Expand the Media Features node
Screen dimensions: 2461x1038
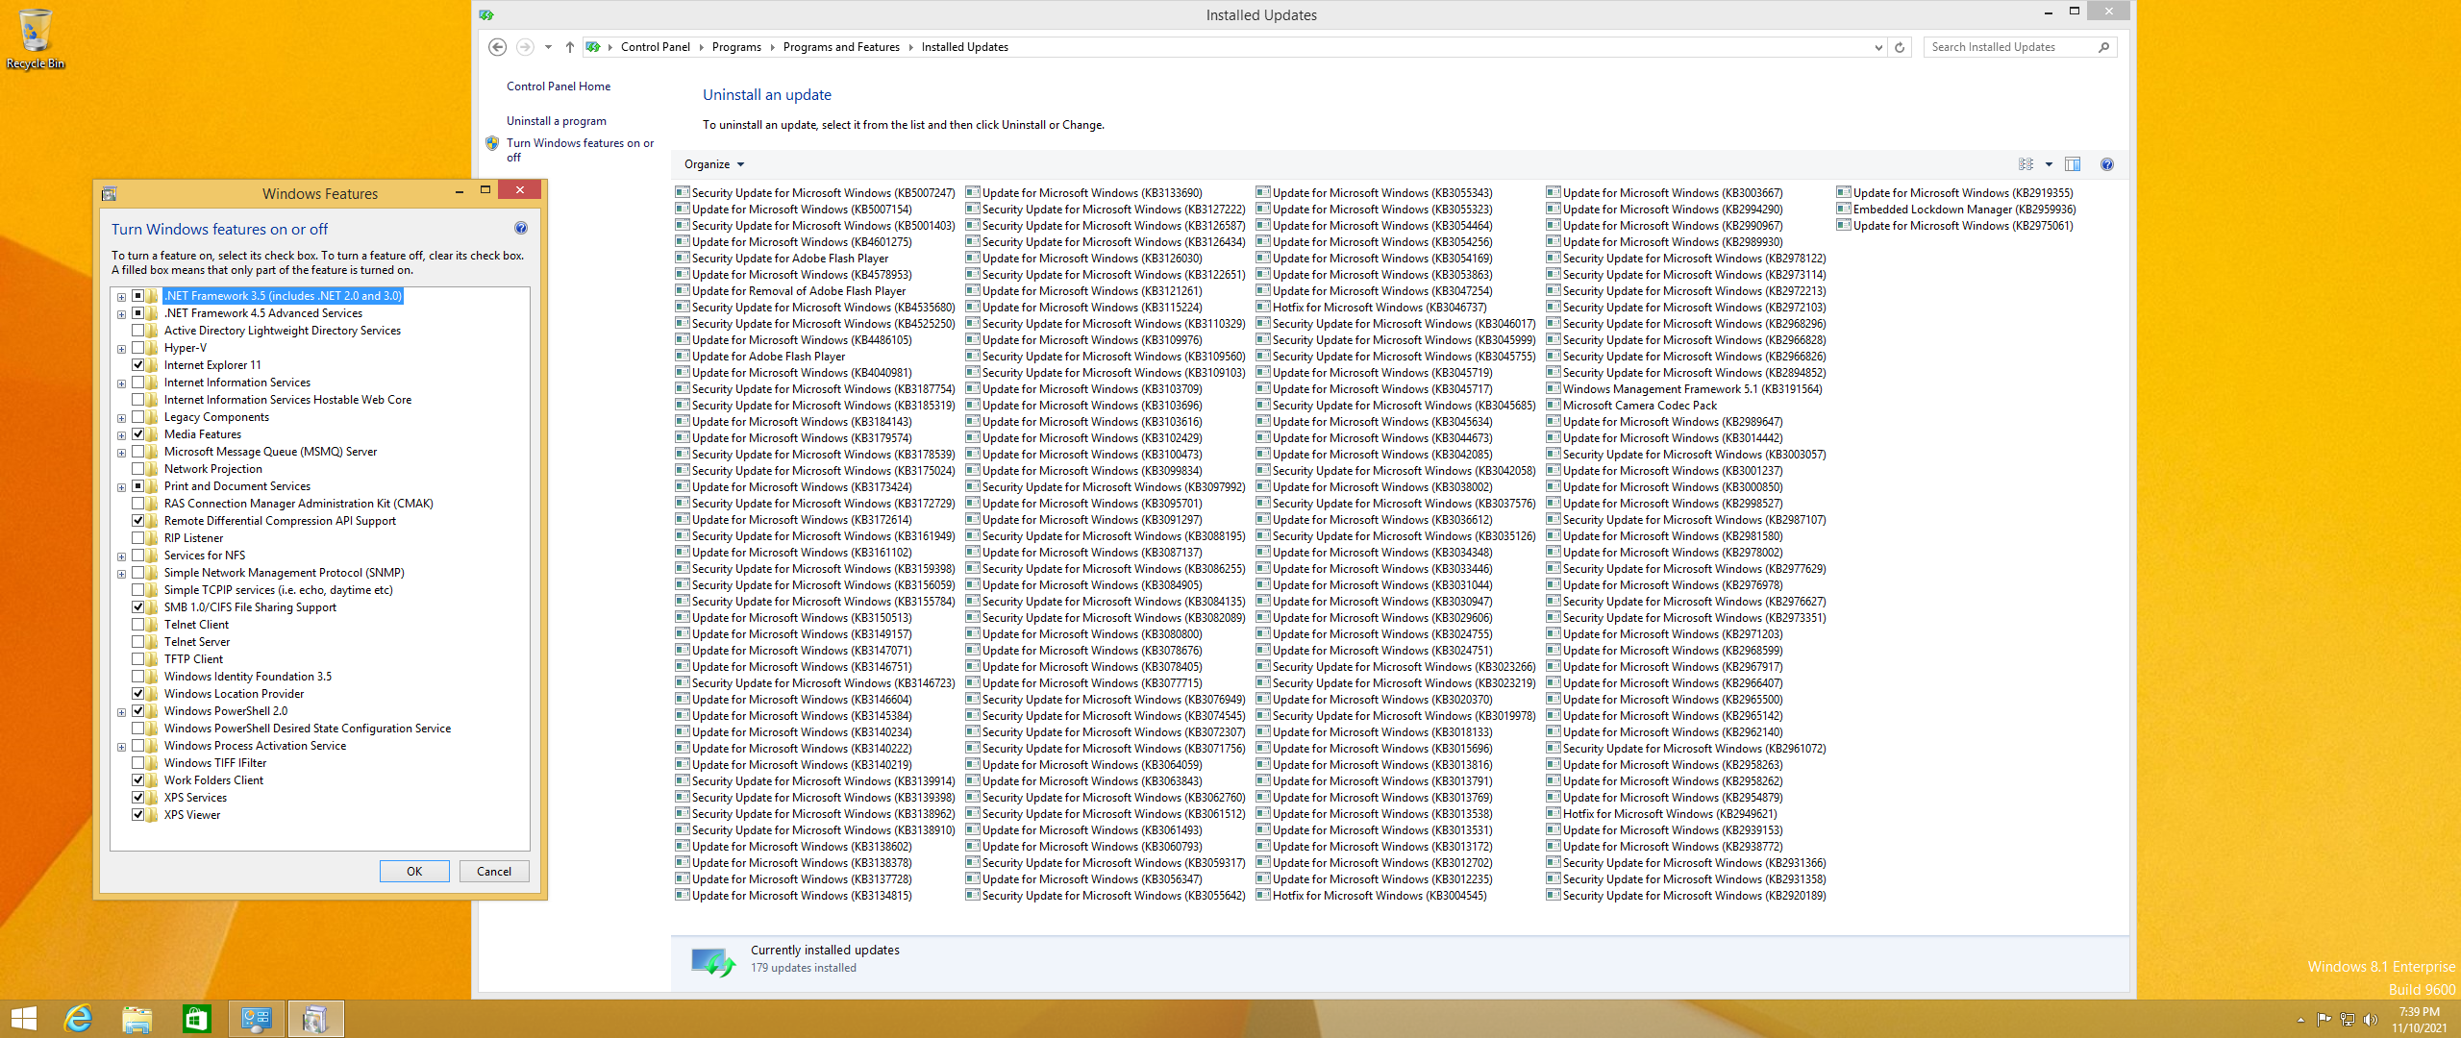click(121, 435)
